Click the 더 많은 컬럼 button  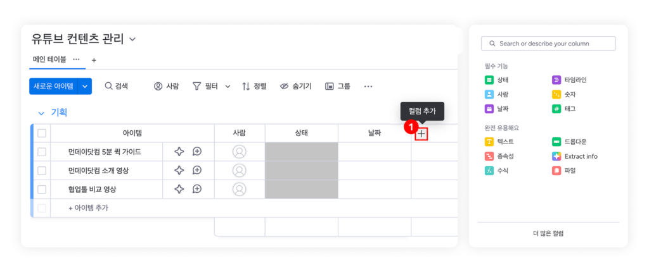[x=548, y=233]
